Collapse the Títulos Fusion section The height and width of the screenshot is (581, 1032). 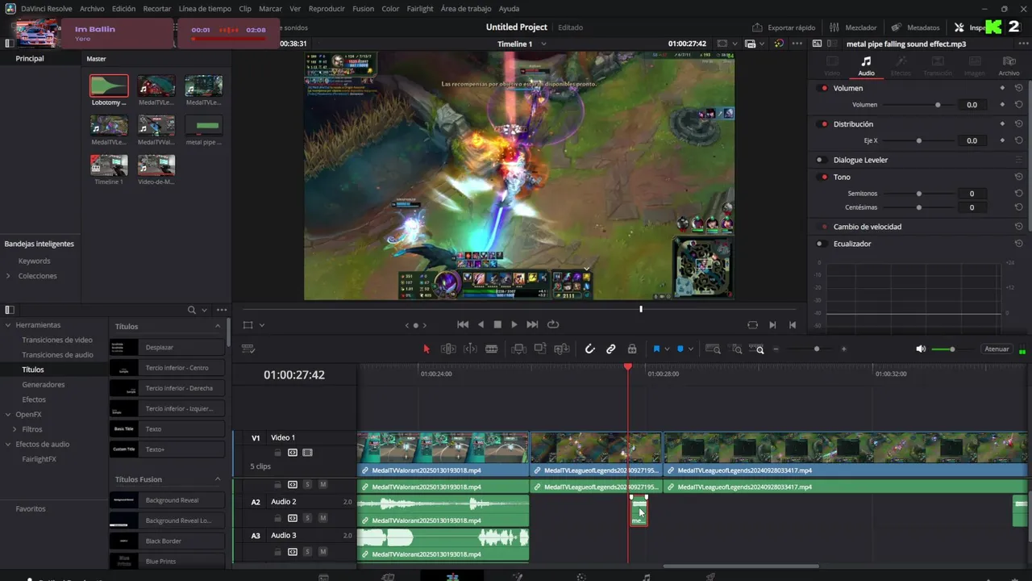point(217,479)
